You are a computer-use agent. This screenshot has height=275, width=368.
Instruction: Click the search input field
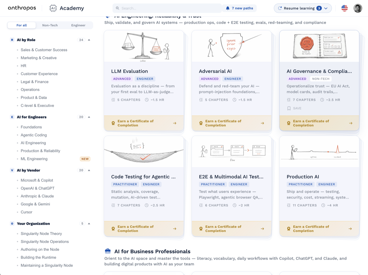click(x=167, y=8)
